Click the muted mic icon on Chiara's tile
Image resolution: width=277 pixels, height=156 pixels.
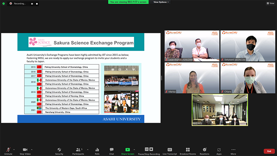click(x=222, y=92)
